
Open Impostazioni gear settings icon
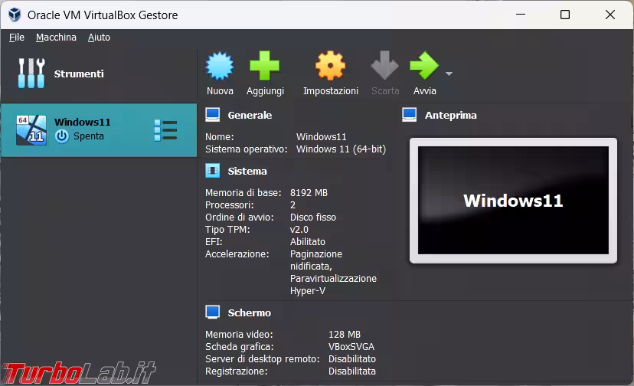[330, 67]
